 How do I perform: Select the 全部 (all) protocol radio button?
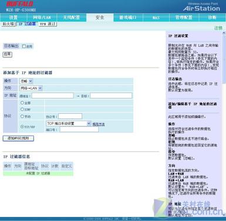22,103
